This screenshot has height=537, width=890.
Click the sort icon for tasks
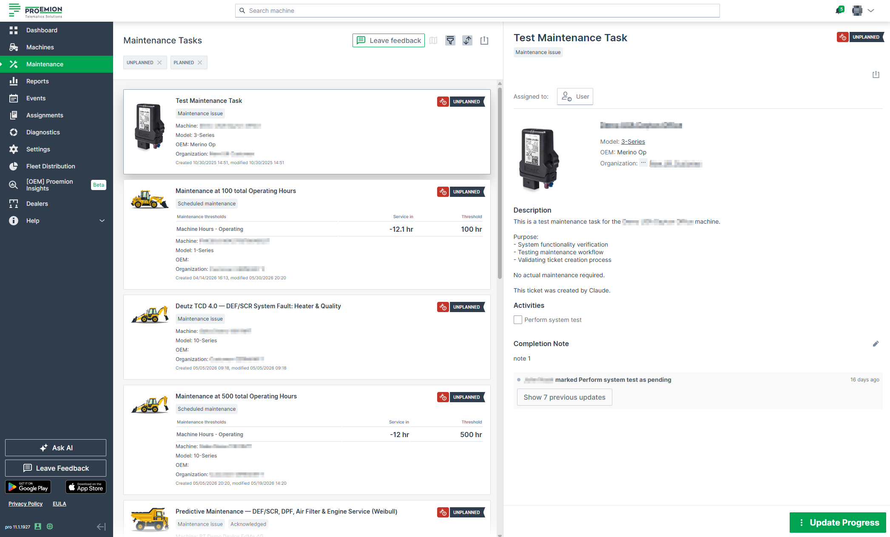(467, 40)
